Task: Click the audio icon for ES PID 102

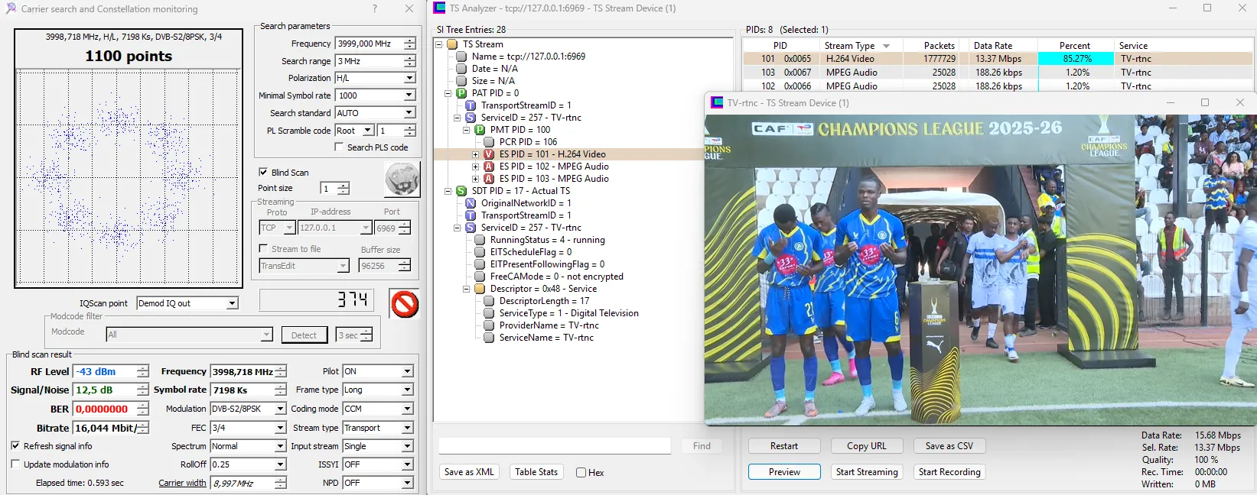Action: [489, 167]
